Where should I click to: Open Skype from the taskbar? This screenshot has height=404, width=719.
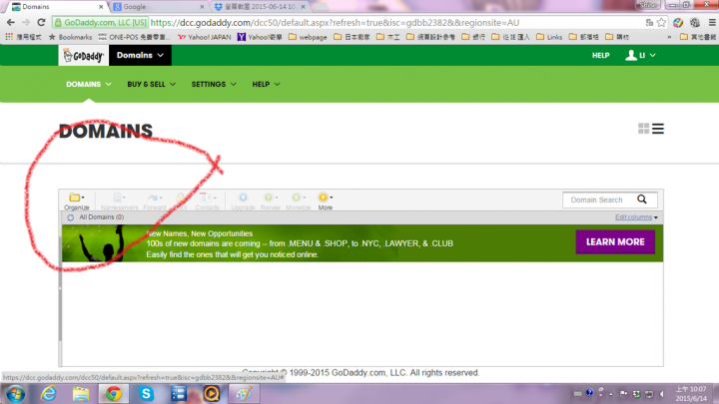coord(146,394)
